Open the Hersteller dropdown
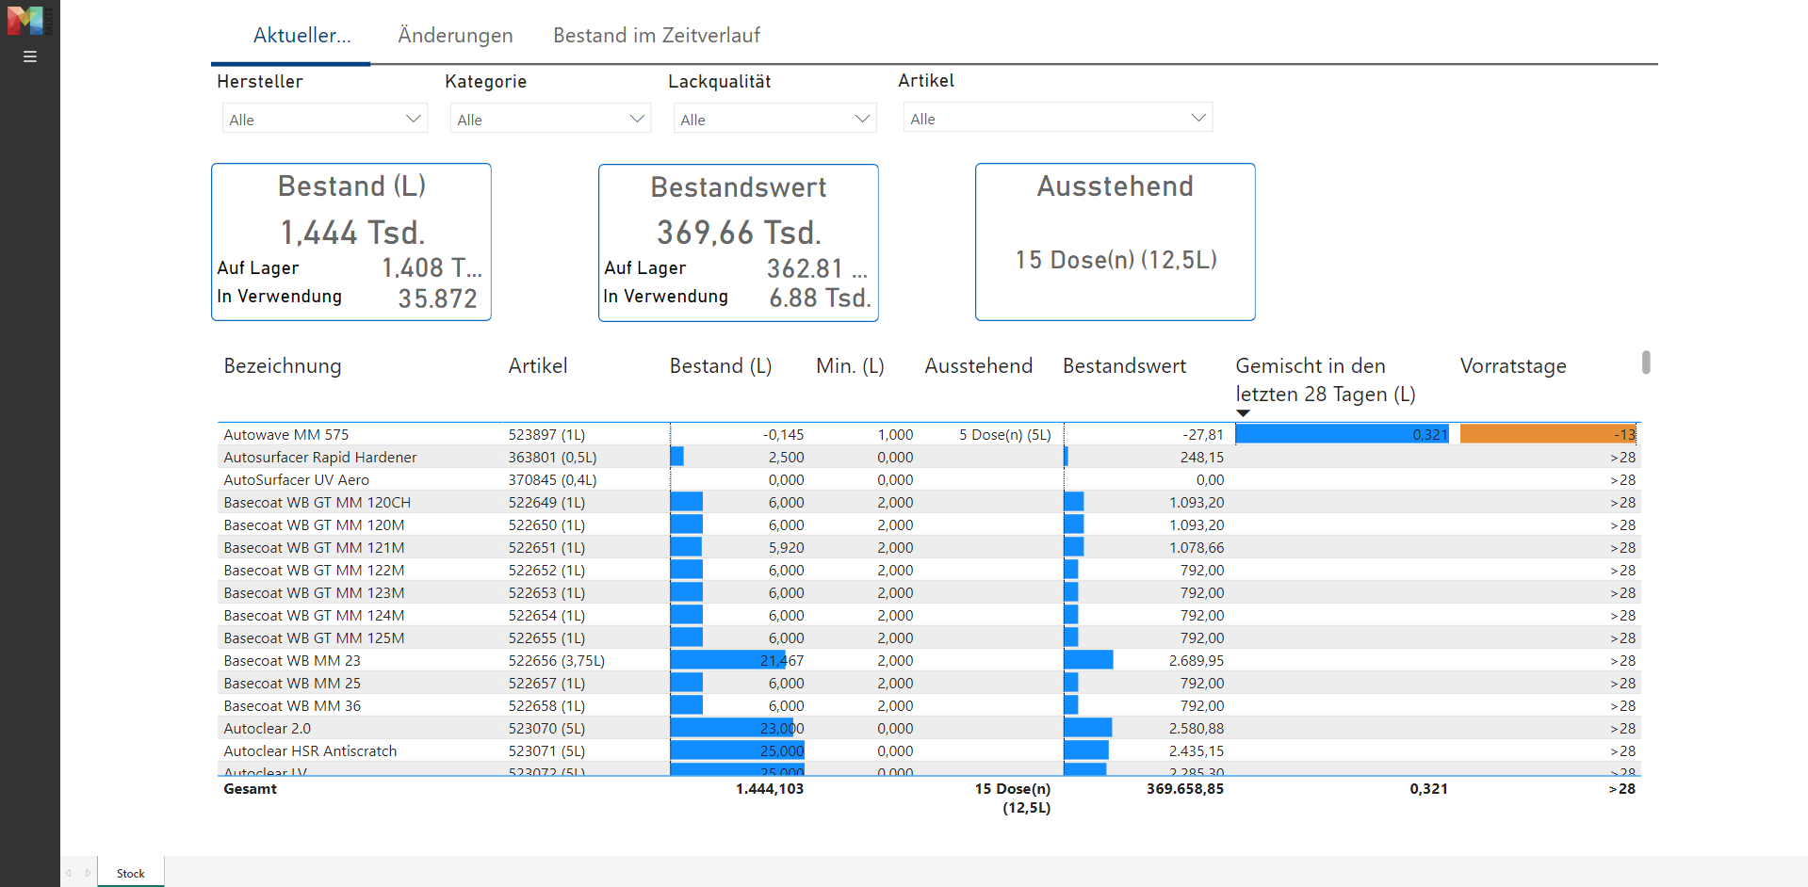This screenshot has width=1808, height=887. tap(325, 119)
